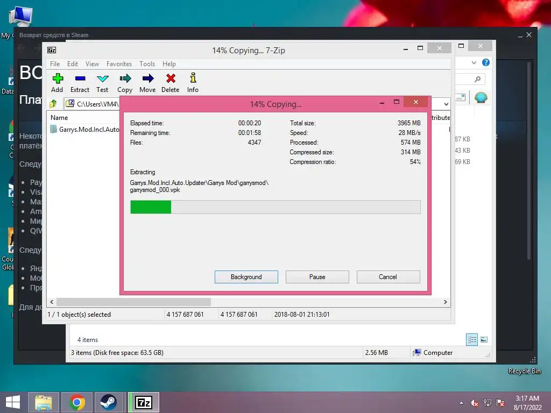Click the Computer status entry in Explorer
The image size is (551, 413).
point(433,353)
